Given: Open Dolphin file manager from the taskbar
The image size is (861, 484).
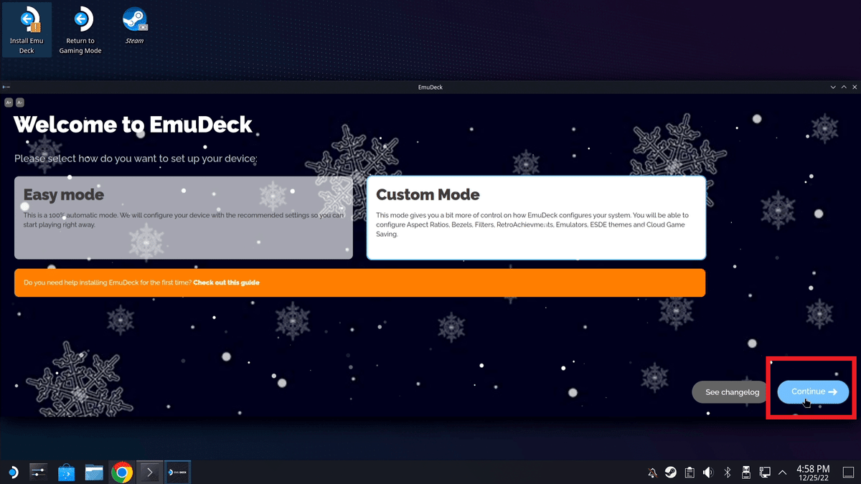Looking at the screenshot, I should 94,472.
